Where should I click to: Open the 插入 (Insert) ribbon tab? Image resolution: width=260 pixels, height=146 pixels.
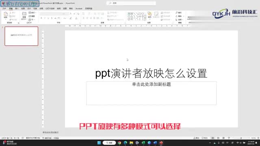pyautogui.click(x=17, y=9)
